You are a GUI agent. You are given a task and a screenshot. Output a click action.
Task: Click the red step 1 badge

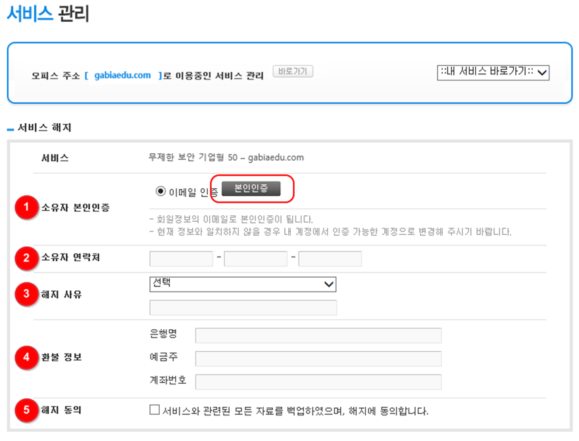(x=26, y=208)
